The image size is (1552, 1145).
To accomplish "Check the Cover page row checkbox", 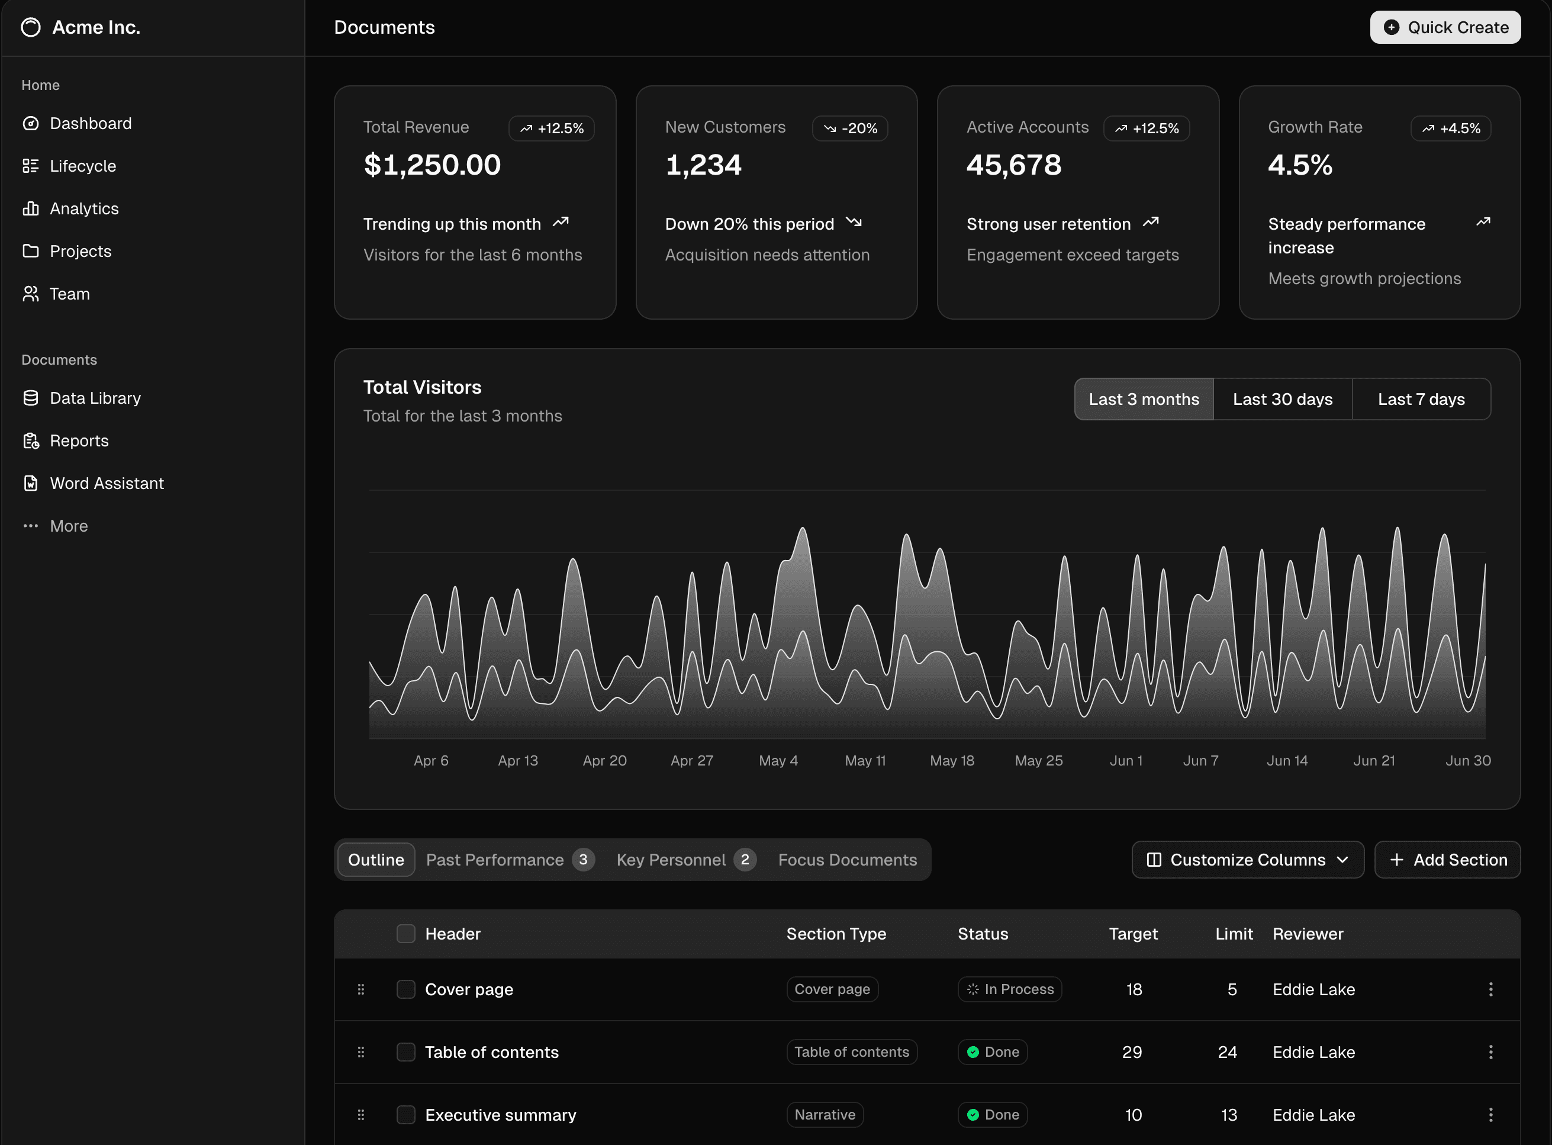I will pyautogui.click(x=405, y=989).
